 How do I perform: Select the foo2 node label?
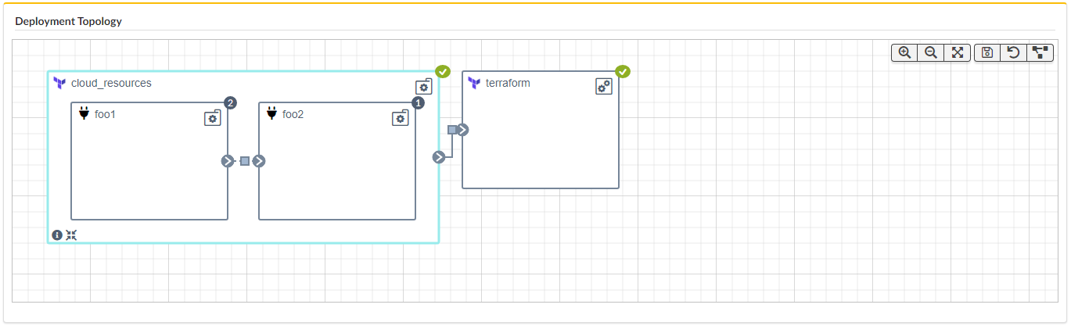[x=293, y=114]
